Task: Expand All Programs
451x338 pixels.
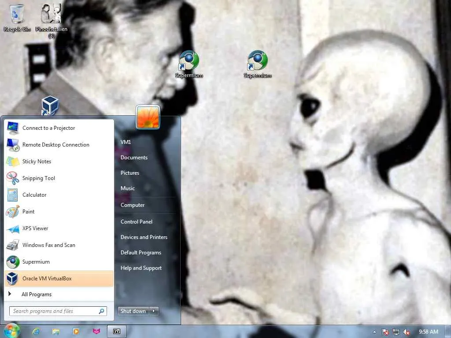Action: coord(59,294)
